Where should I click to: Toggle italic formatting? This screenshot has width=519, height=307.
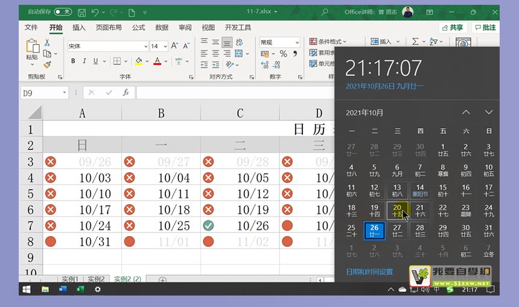[84, 61]
